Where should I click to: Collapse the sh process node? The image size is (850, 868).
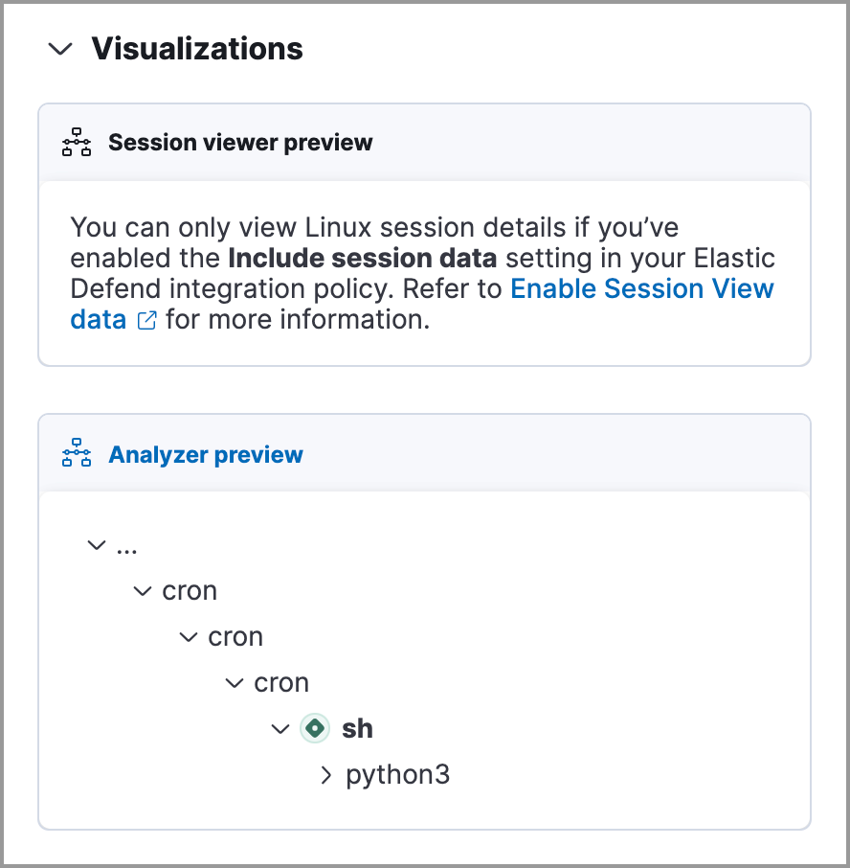(x=280, y=728)
